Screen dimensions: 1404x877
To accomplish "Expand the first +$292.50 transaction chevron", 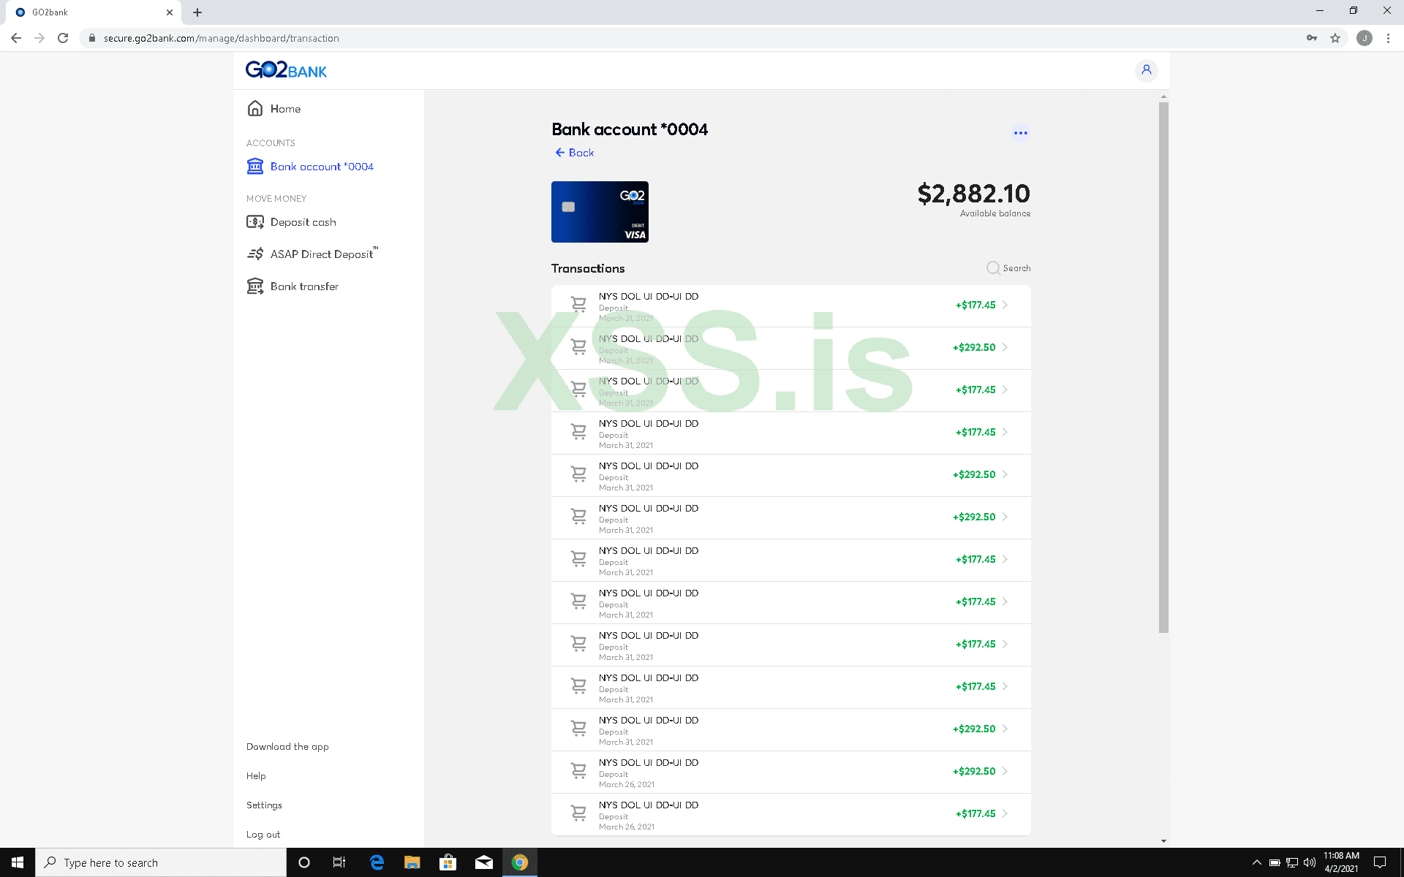I will click(x=1005, y=348).
